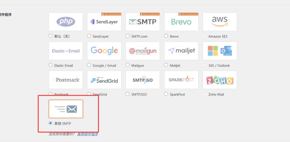
Task: Choose the Brevo radio button
Action: tap(166, 36)
